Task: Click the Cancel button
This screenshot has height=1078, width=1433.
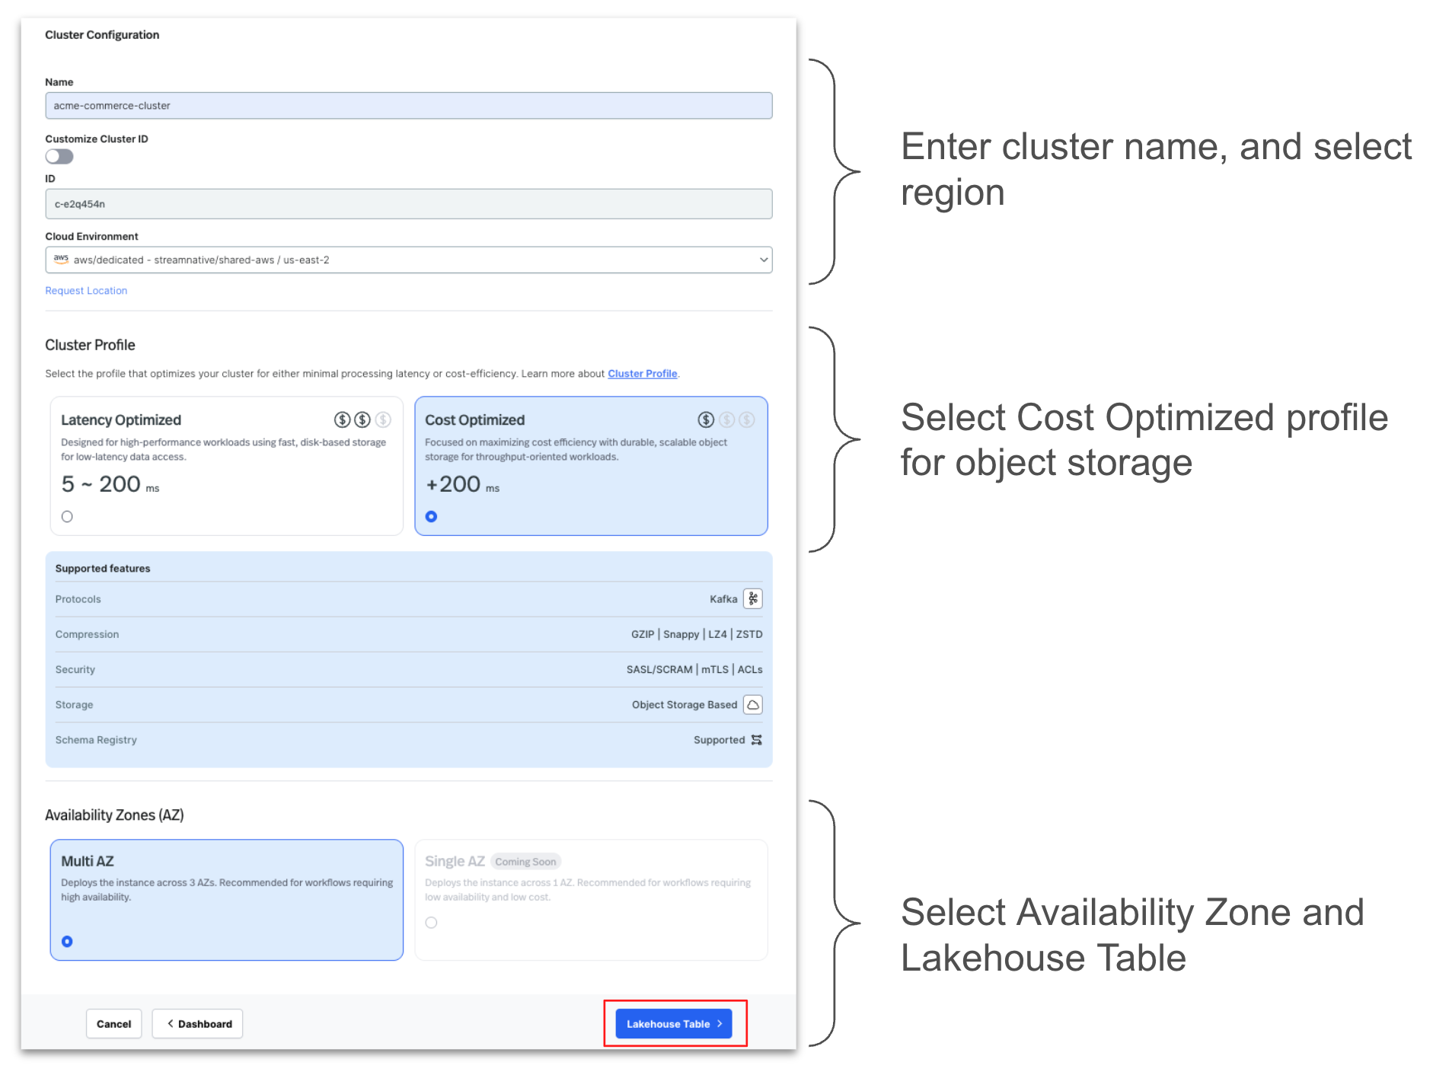Action: coord(113,1024)
